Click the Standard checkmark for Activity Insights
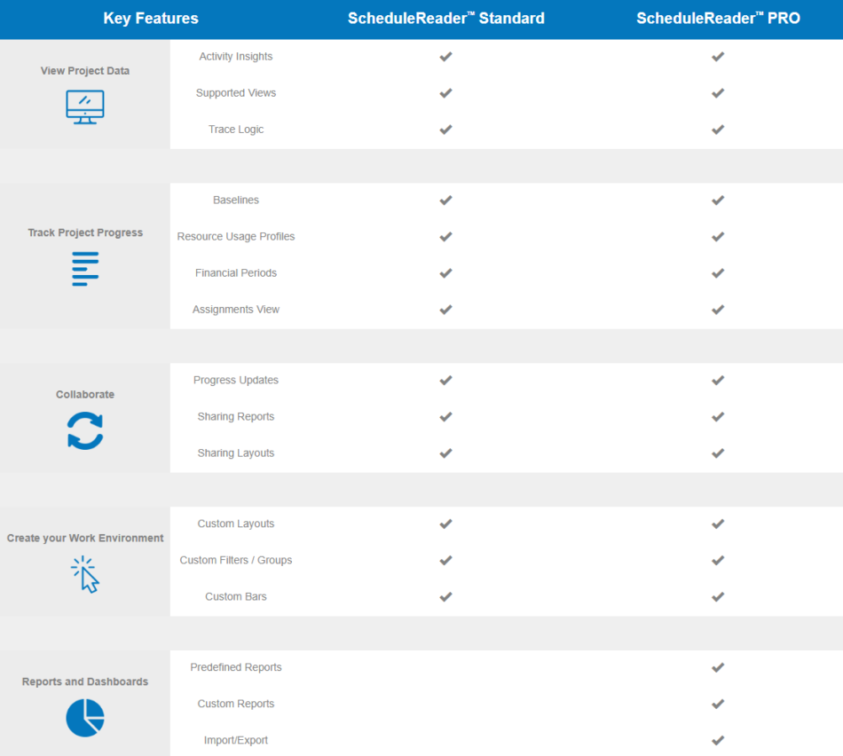843x756 pixels. [445, 57]
